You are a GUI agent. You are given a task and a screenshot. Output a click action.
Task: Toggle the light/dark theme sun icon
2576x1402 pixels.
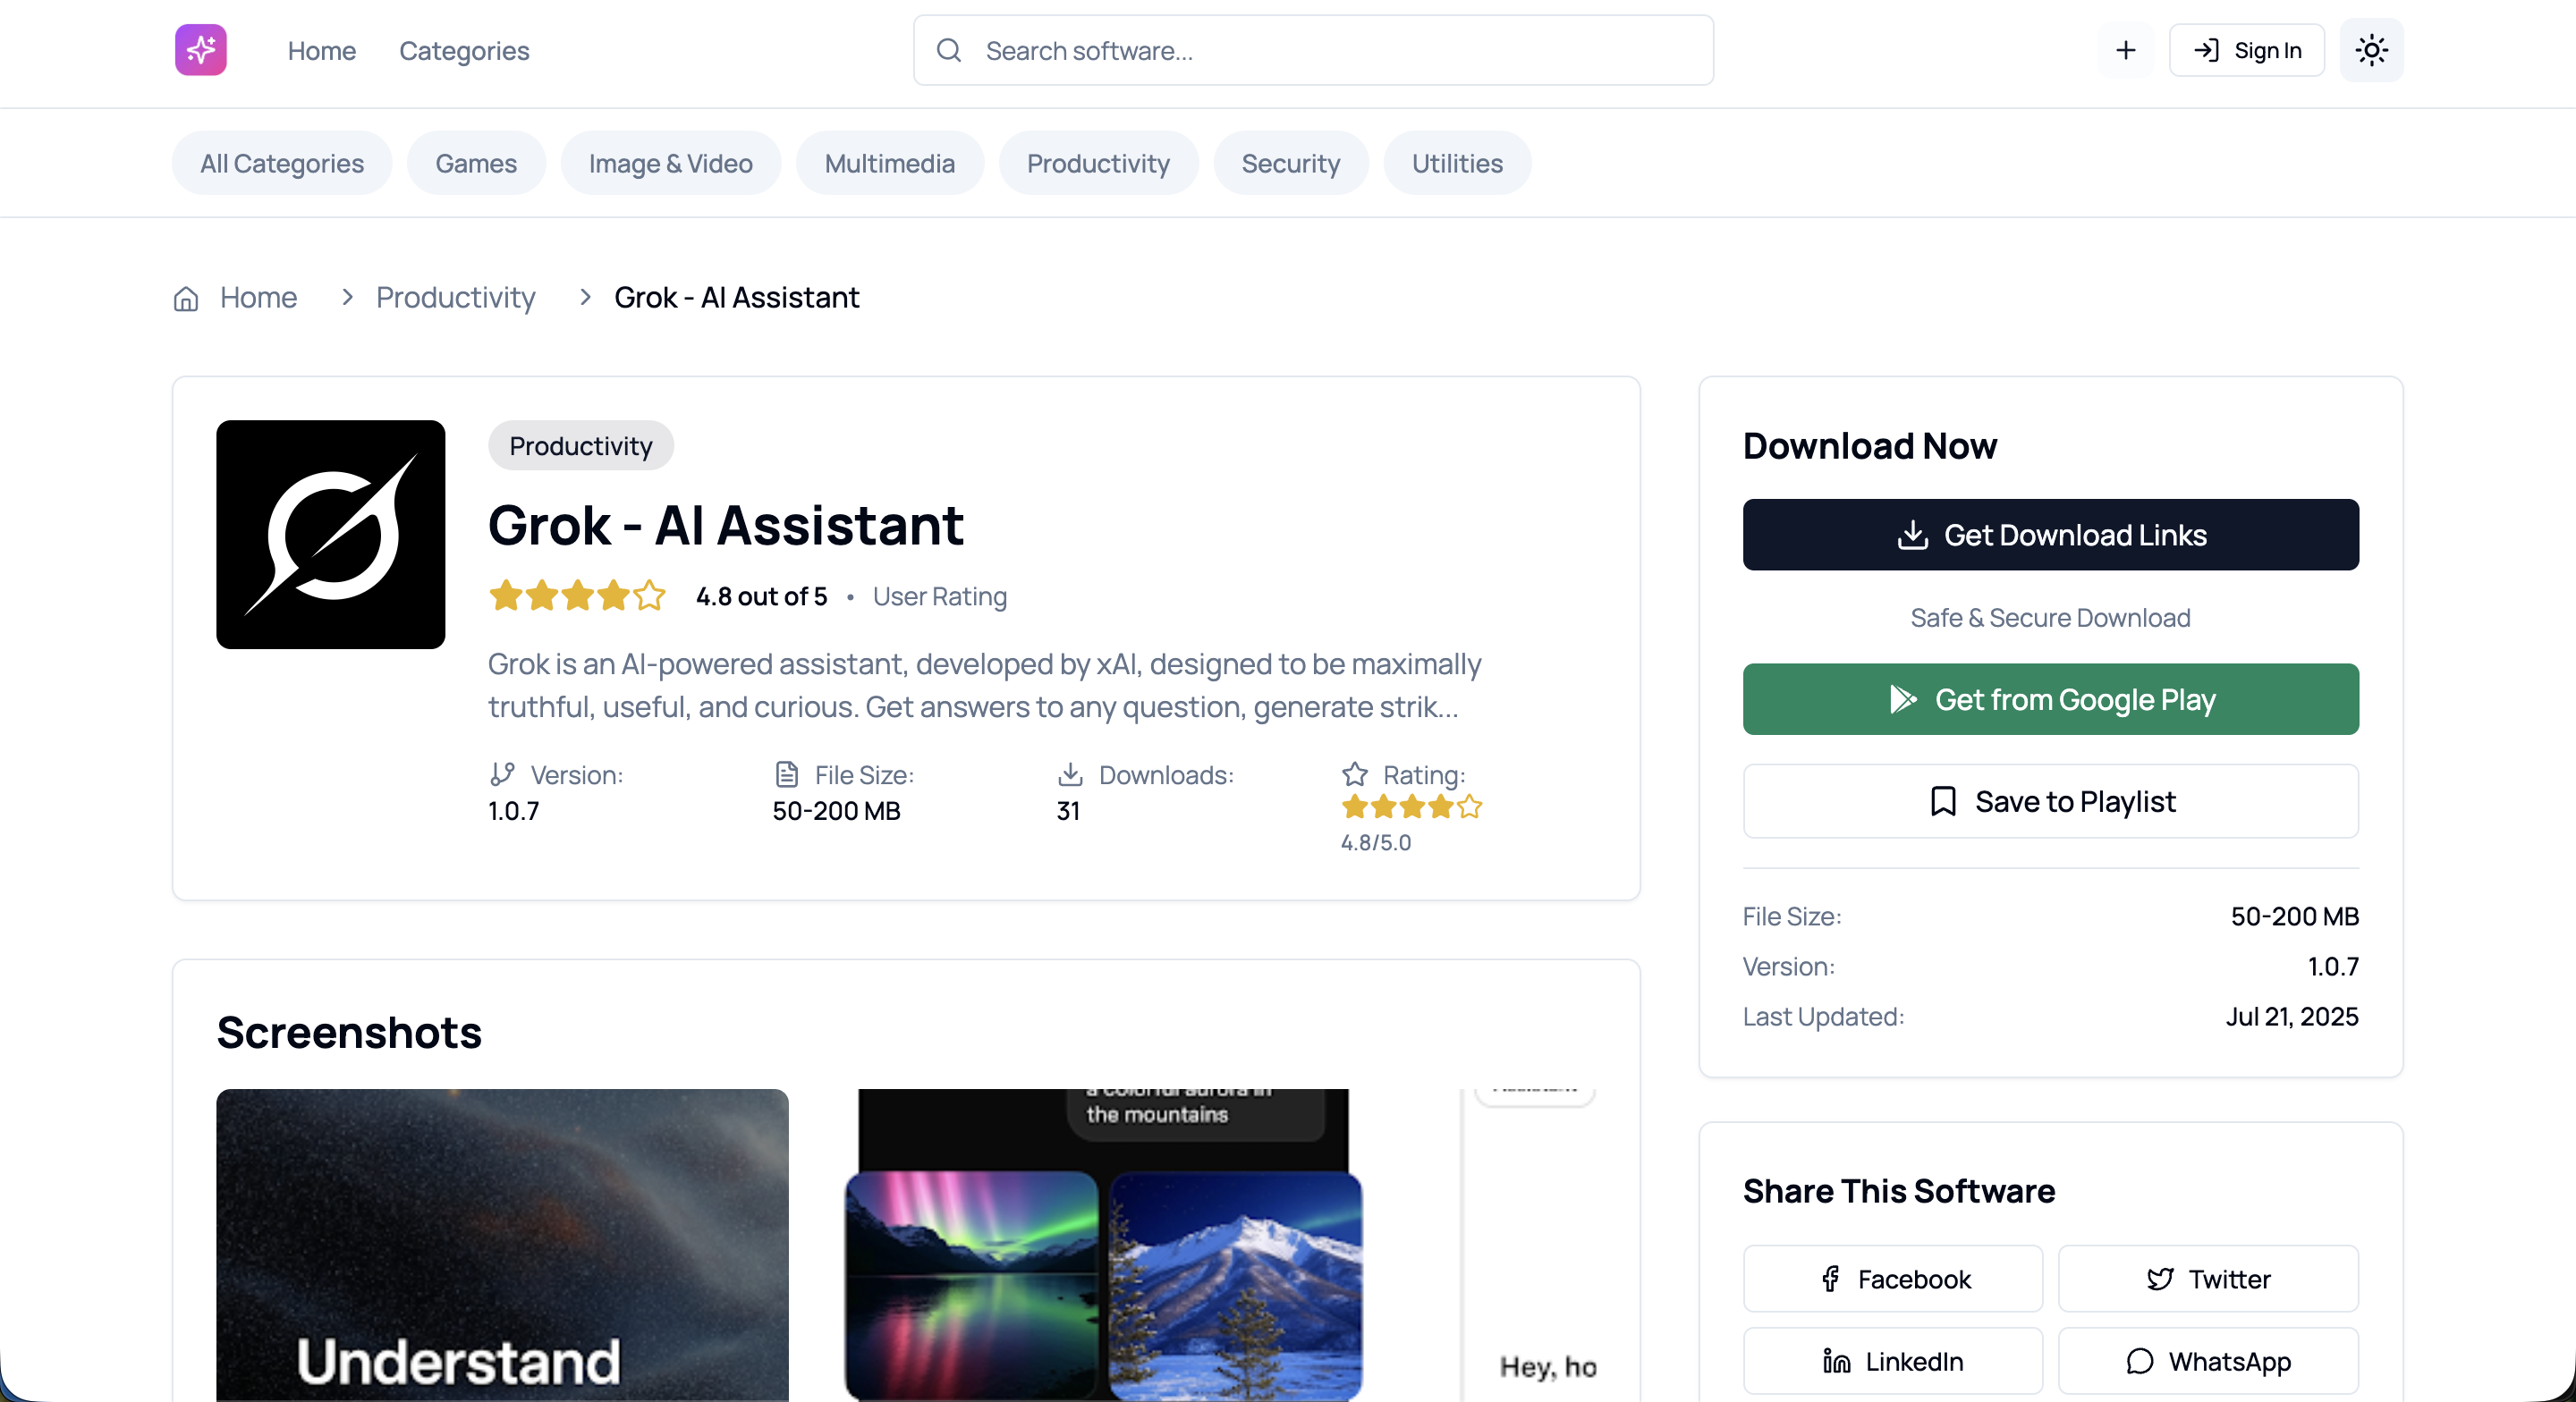click(x=2371, y=50)
